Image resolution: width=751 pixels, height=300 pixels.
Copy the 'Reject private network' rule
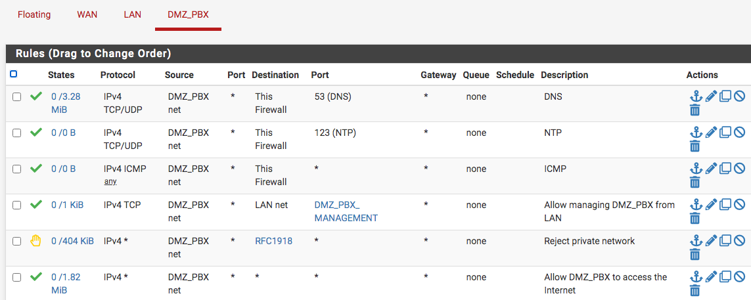(725, 241)
